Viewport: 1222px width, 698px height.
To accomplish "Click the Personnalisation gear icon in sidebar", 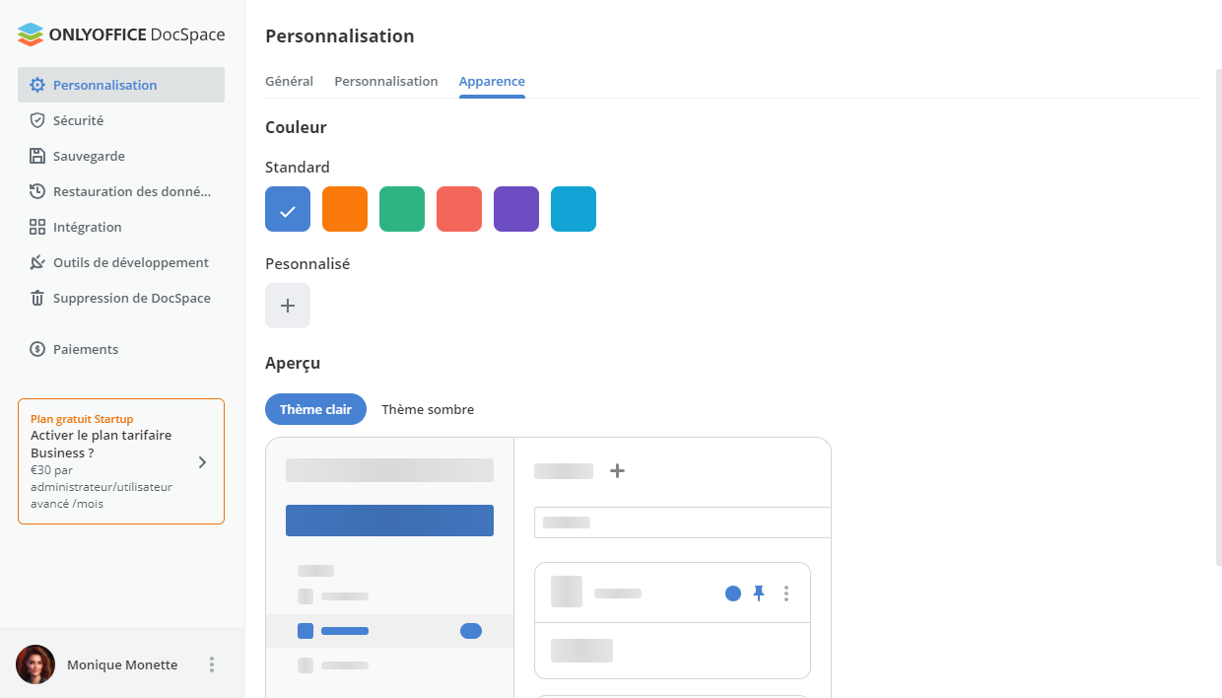I will point(37,85).
